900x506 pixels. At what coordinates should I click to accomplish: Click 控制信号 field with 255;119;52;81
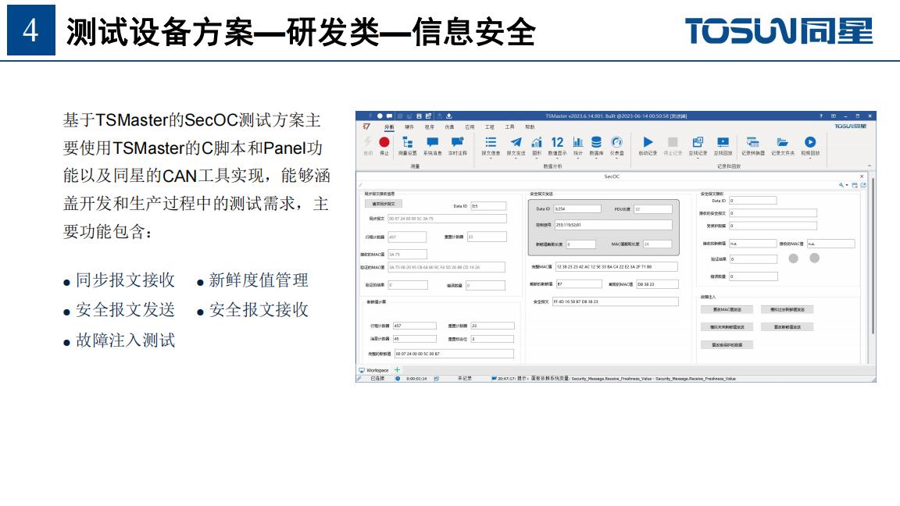[613, 225]
